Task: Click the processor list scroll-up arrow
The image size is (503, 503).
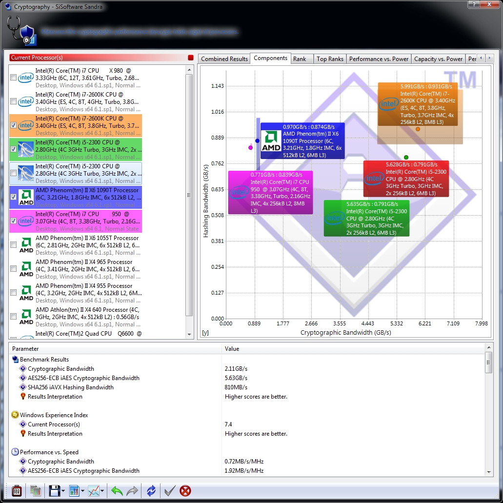Action: coord(189,70)
